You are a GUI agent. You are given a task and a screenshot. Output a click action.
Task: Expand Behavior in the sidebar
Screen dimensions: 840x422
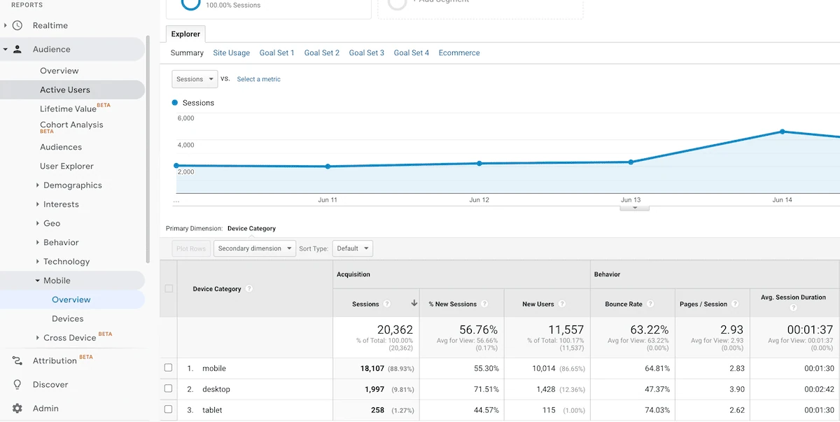[37, 242]
